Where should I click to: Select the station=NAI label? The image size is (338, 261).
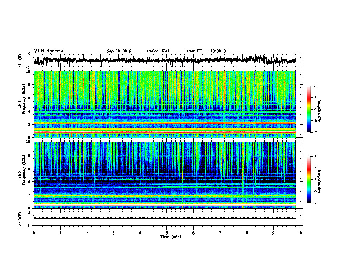158,51
